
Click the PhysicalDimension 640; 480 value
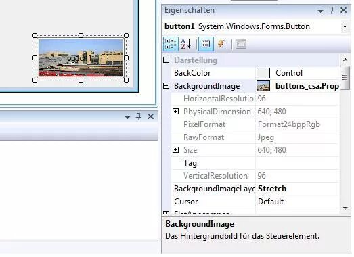pos(272,112)
